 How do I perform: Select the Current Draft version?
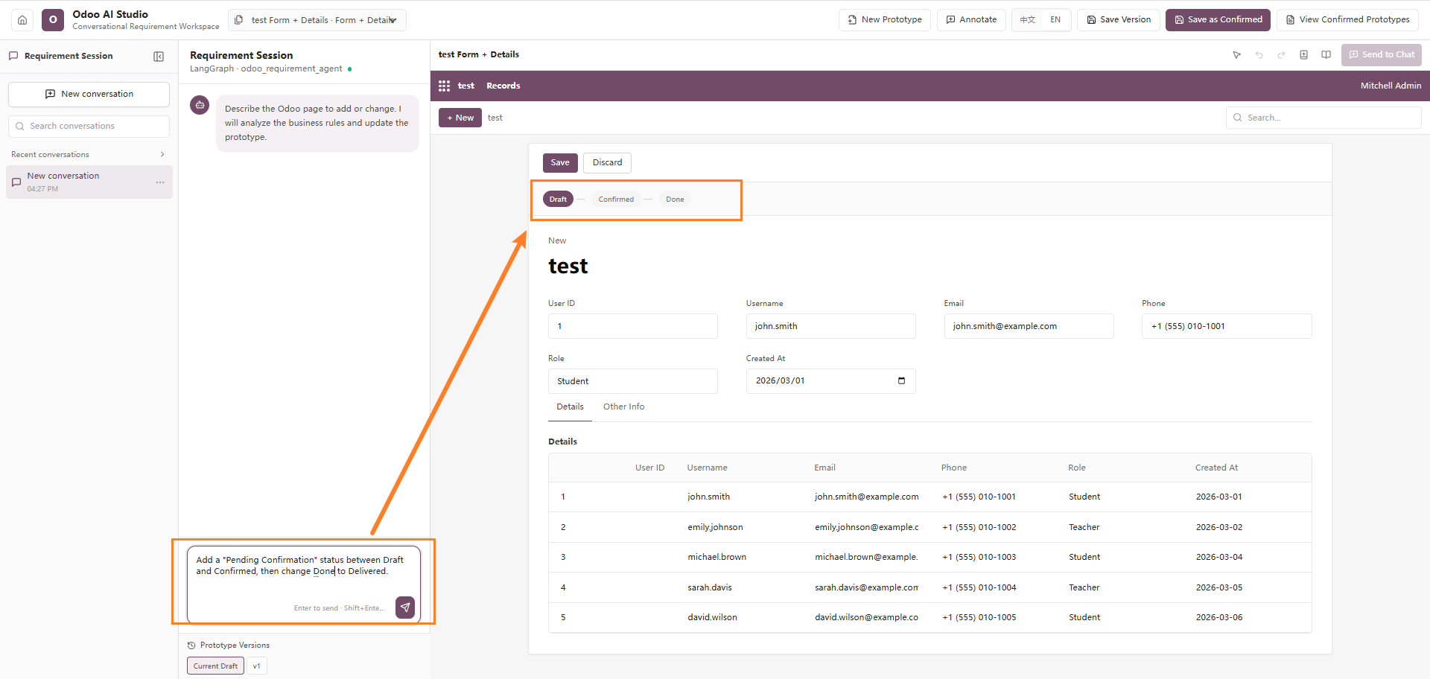coord(215,666)
